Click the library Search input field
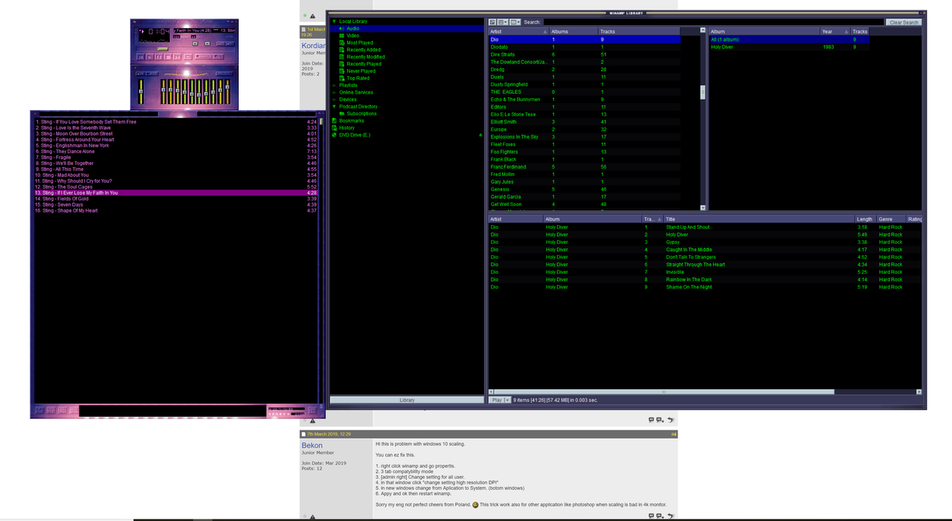Viewport: 952px width, 521px height. 713,22
